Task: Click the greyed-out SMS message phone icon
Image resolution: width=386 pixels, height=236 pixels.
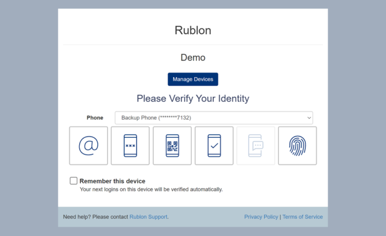Action: point(256,145)
